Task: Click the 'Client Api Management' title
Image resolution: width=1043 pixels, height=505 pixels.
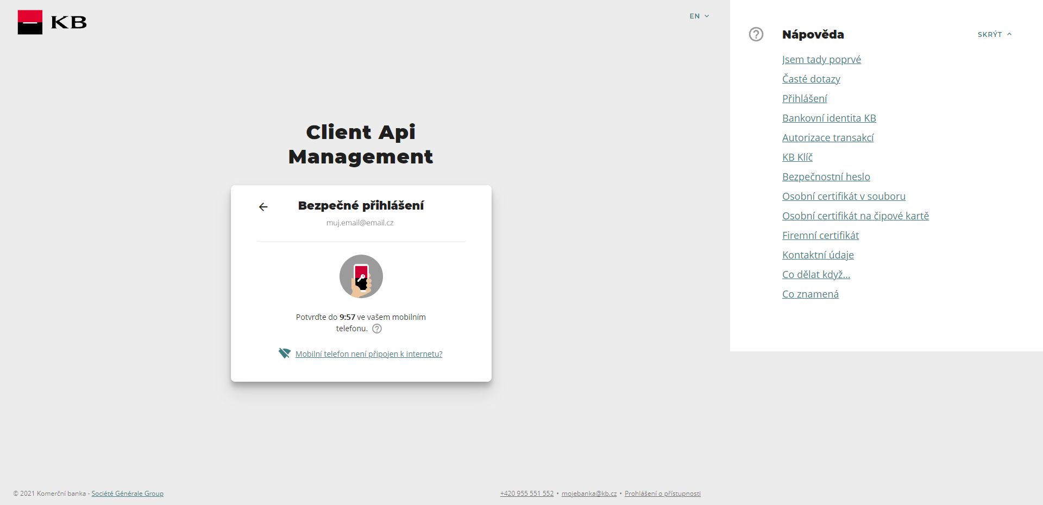Action: pyautogui.click(x=361, y=144)
